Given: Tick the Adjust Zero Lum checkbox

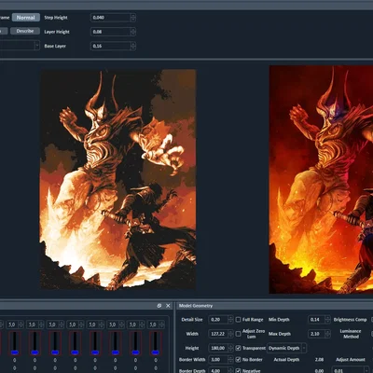Looking at the screenshot, I should tap(238, 334).
